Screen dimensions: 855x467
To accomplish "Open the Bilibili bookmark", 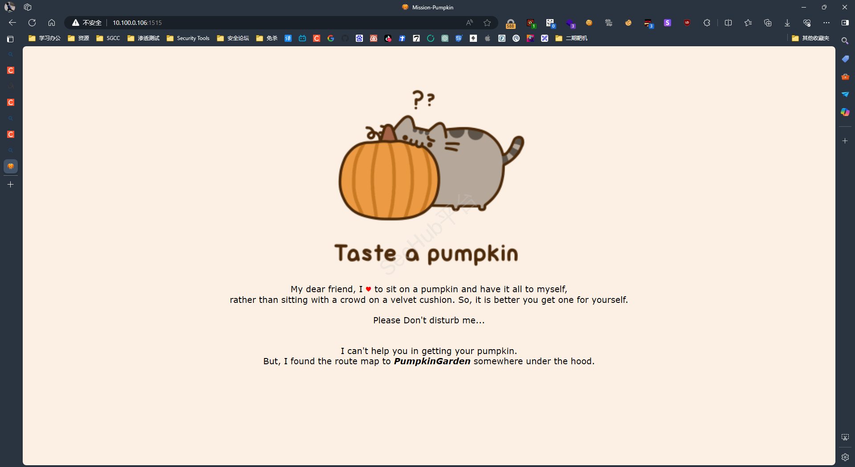I will click(302, 38).
